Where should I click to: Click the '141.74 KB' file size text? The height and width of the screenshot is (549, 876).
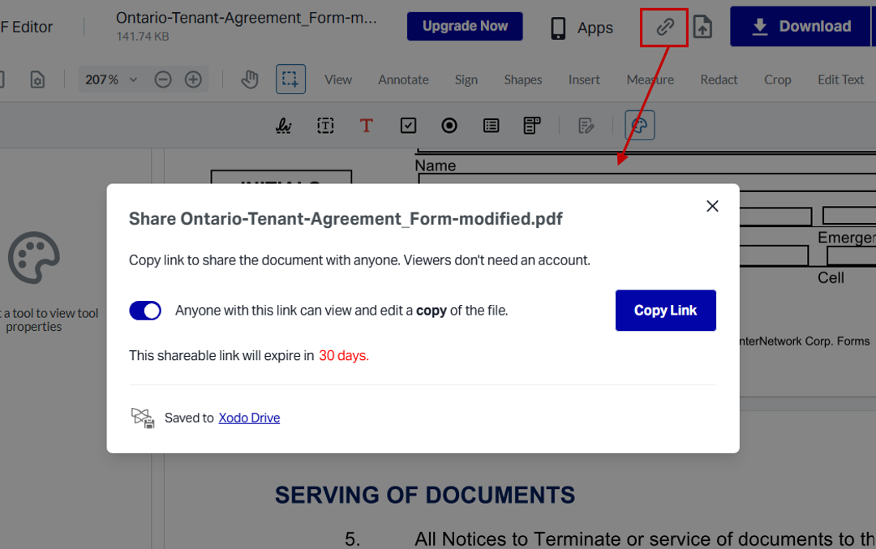click(143, 36)
